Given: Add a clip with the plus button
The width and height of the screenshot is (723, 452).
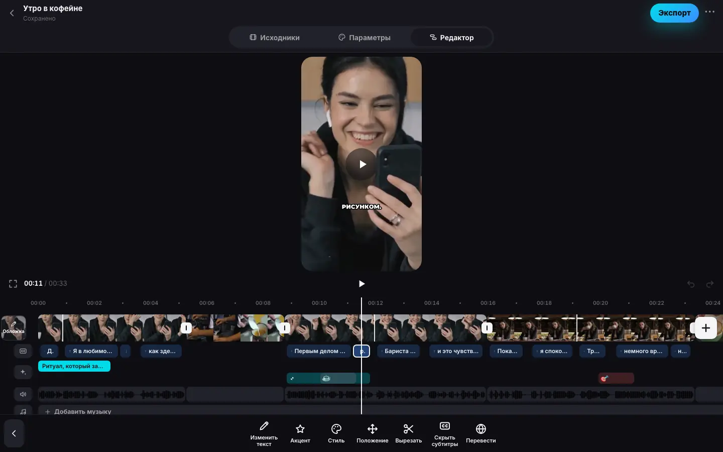Looking at the screenshot, I should (705, 328).
